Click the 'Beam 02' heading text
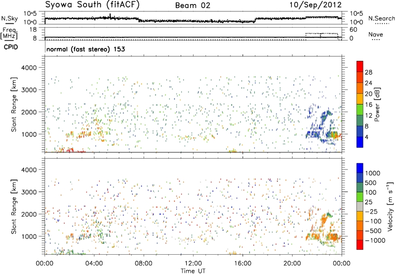Image resolution: width=395 pixels, height=274 pixels. pyautogui.click(x=193, y=5)
